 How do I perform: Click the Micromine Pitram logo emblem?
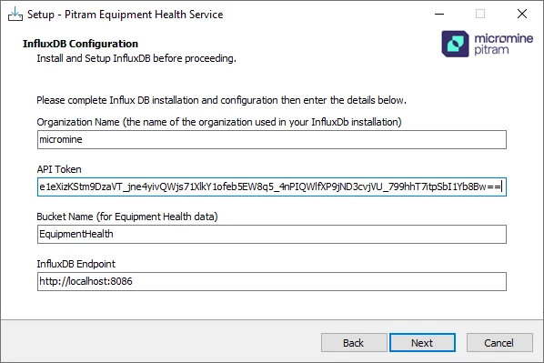455,44
